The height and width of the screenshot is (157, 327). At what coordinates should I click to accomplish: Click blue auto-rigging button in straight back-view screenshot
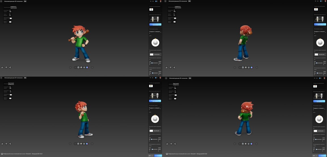click(319, 101)
